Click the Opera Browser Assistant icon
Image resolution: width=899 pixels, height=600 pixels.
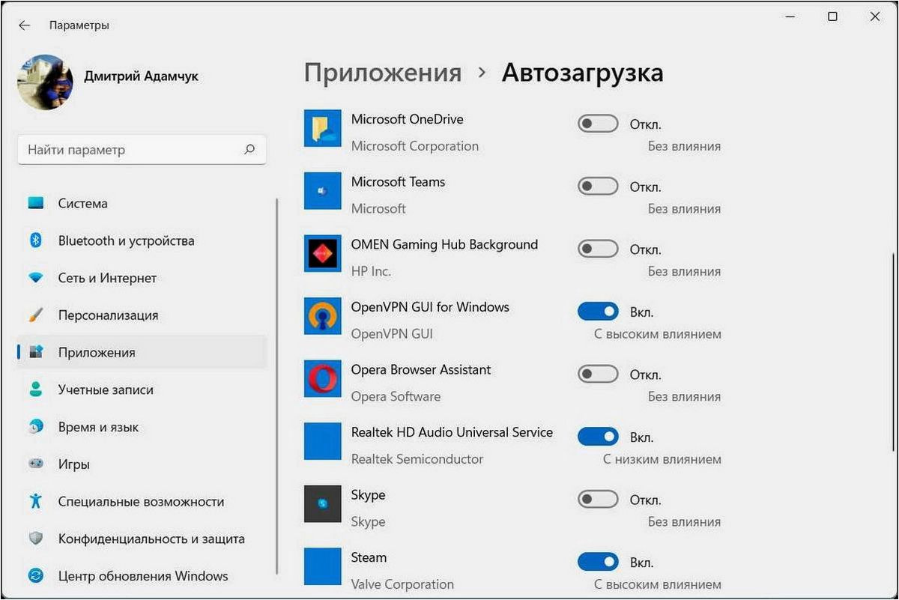tap(323, 378)
